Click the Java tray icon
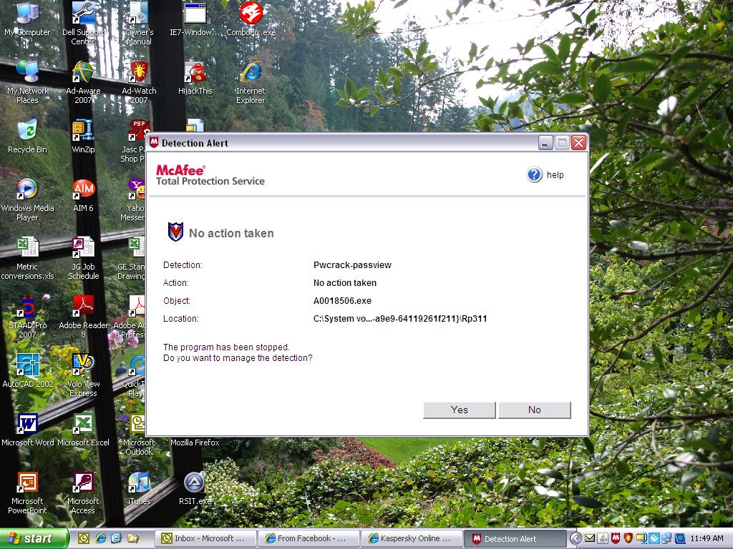Screen dimensions: 733x549 pyautogui.click(x=603, y=539)
